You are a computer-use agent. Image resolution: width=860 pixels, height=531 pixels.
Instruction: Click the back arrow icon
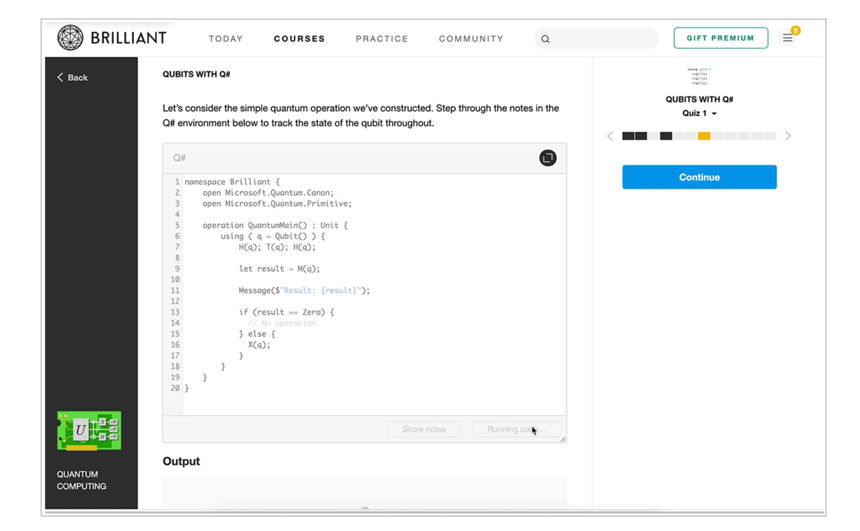pyautogui.click(x=60, y=77)
